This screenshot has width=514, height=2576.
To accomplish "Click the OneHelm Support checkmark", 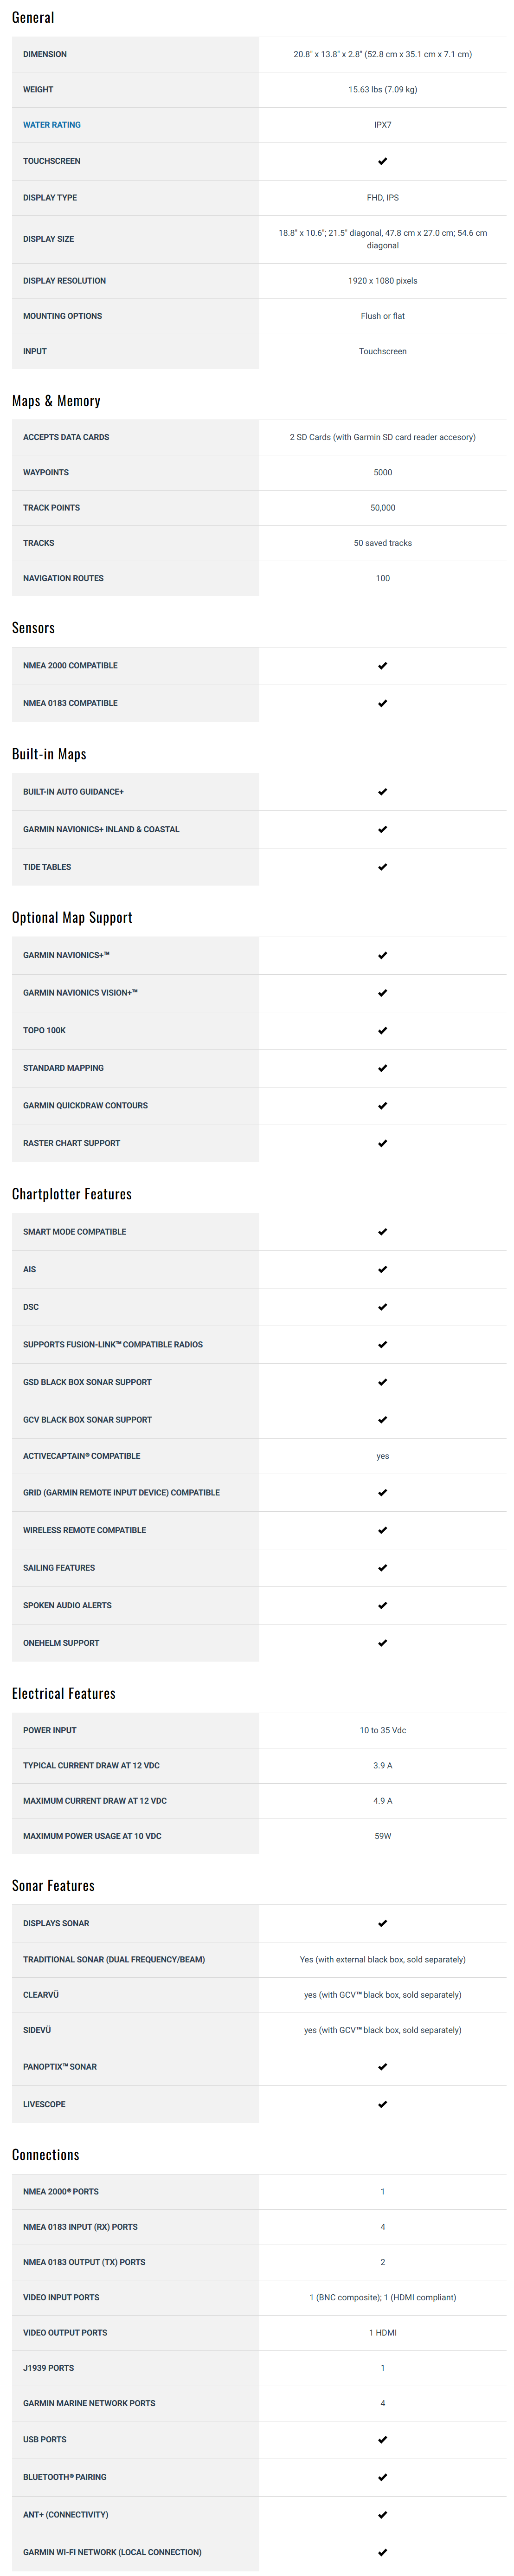I will (382, 1643).
